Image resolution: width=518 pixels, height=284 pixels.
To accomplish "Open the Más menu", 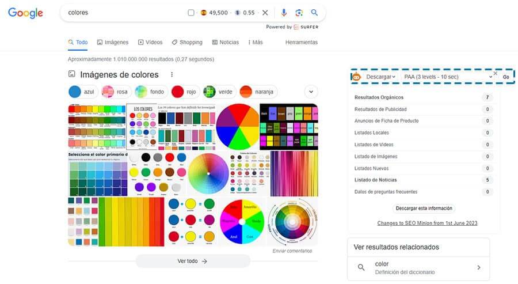I will point(255,42).
